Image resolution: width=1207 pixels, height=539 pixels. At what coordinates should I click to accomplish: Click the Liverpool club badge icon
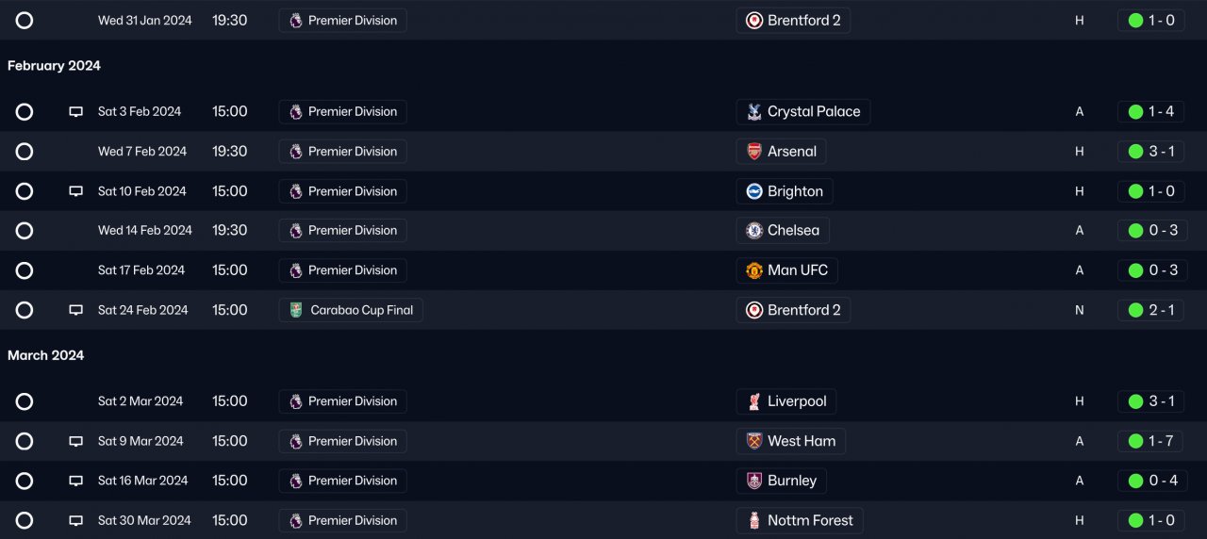click(x=754, y=401)
